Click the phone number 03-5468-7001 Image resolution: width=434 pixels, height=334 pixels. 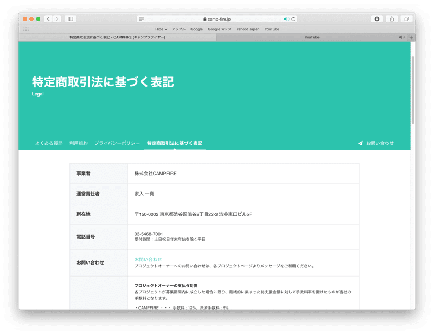(x=149, y=234)
